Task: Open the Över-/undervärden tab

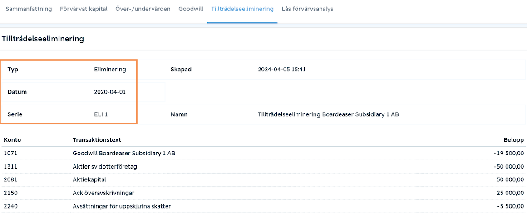Action: [x=145, y=9]
